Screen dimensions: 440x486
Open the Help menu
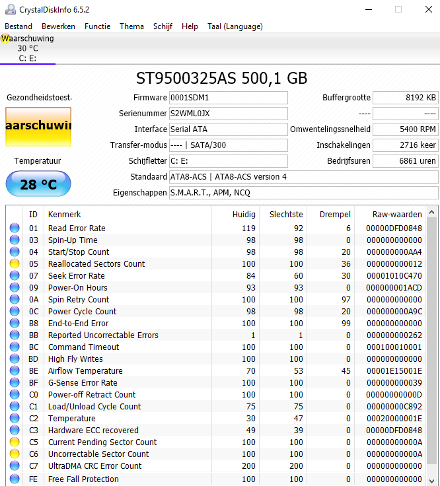[x=190, y=26]
